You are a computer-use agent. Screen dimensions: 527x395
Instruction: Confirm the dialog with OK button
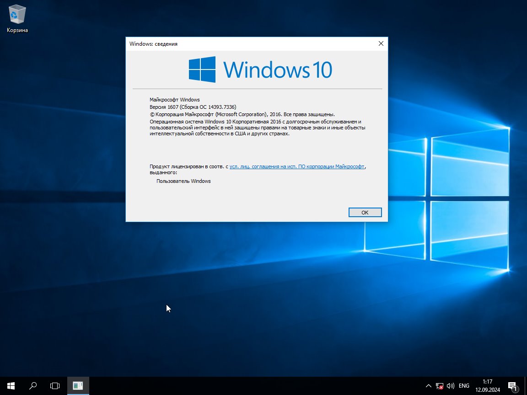(x=365, y=212)
